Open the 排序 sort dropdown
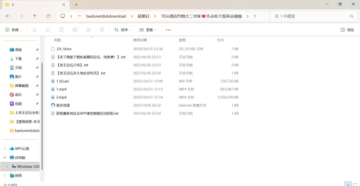This screenshot has height=186, width=360. [123, 30]
